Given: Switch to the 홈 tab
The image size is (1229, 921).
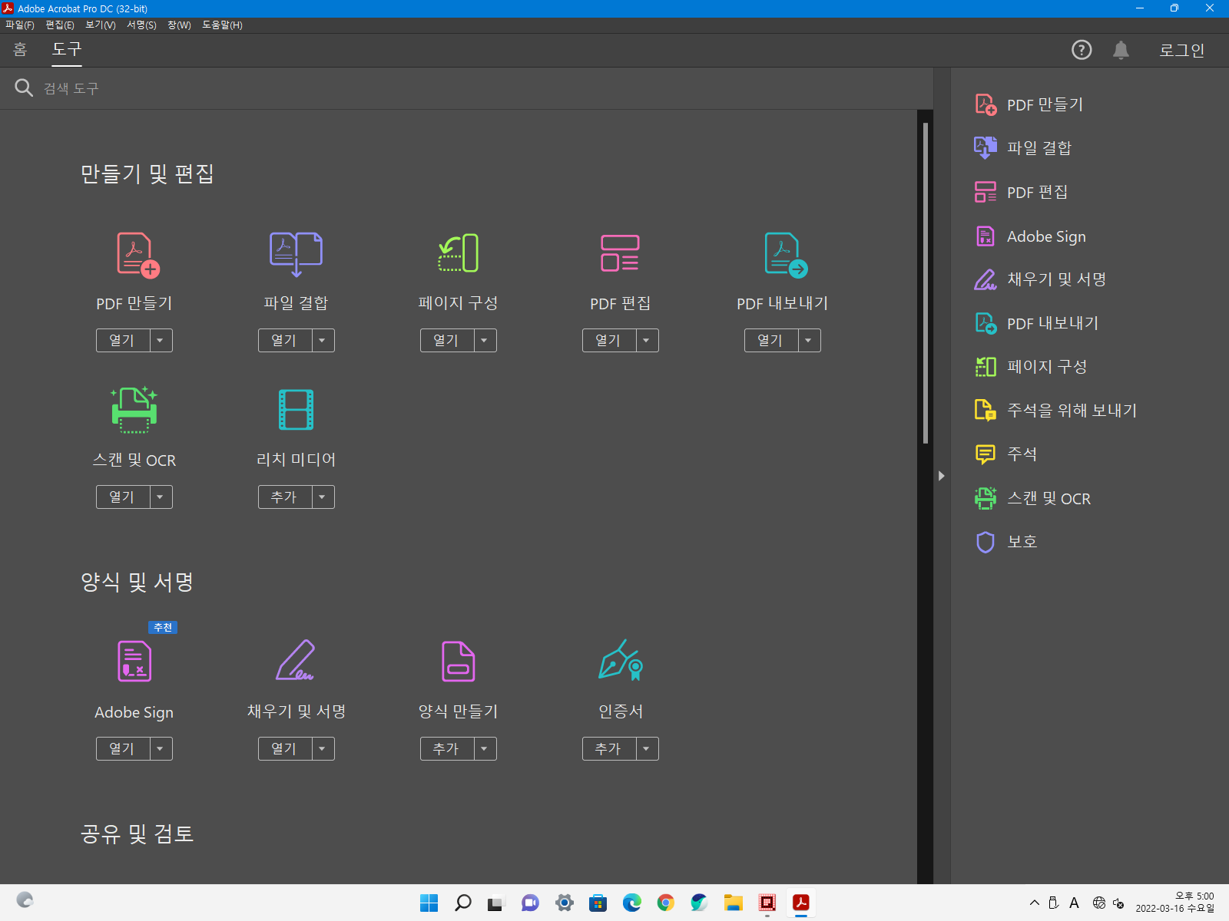Looking at the screenshot, I should (21, 50).
